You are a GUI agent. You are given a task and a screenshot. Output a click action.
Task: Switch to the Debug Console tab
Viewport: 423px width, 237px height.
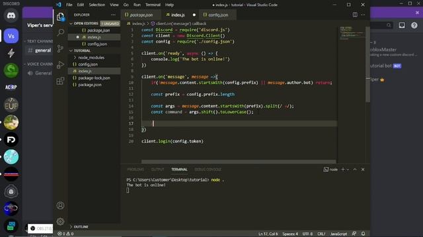click(x=208, y=170)
